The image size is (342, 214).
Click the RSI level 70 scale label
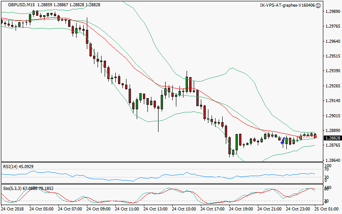pyautogui.click(x=326, y=170)
